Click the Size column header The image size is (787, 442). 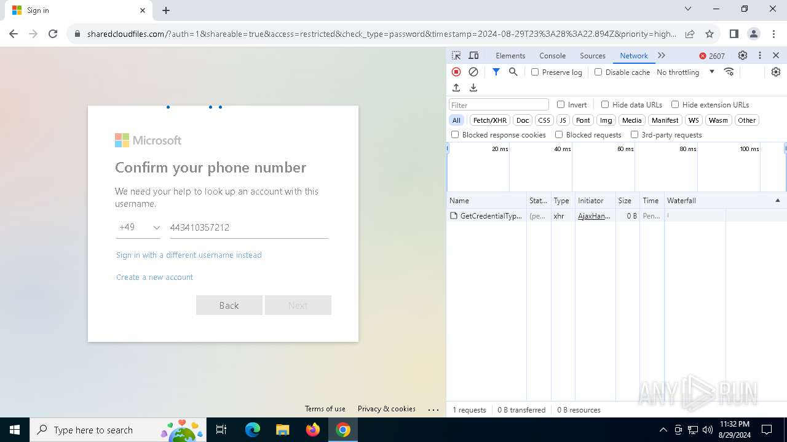tap(628, 201)
